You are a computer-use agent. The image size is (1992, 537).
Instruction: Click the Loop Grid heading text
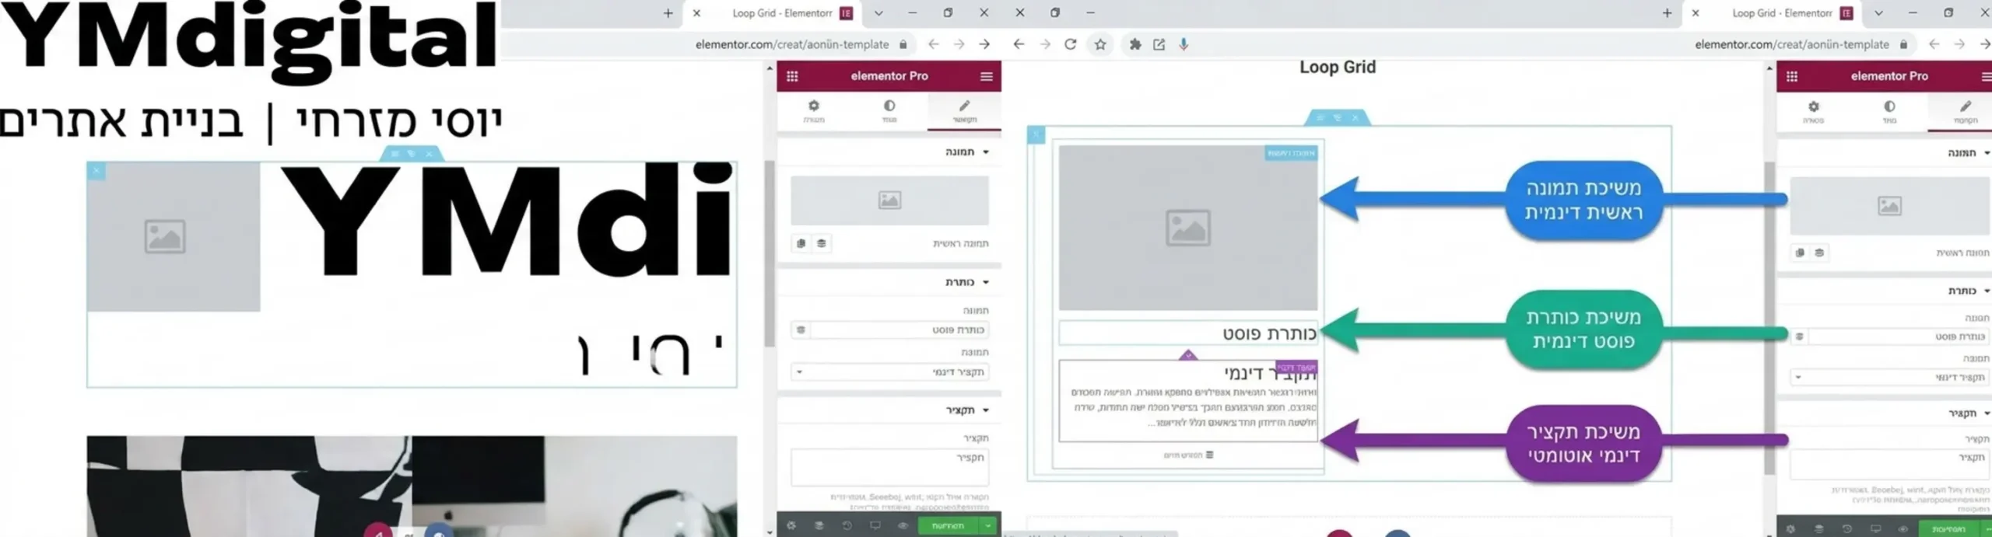click(1338, 67)
